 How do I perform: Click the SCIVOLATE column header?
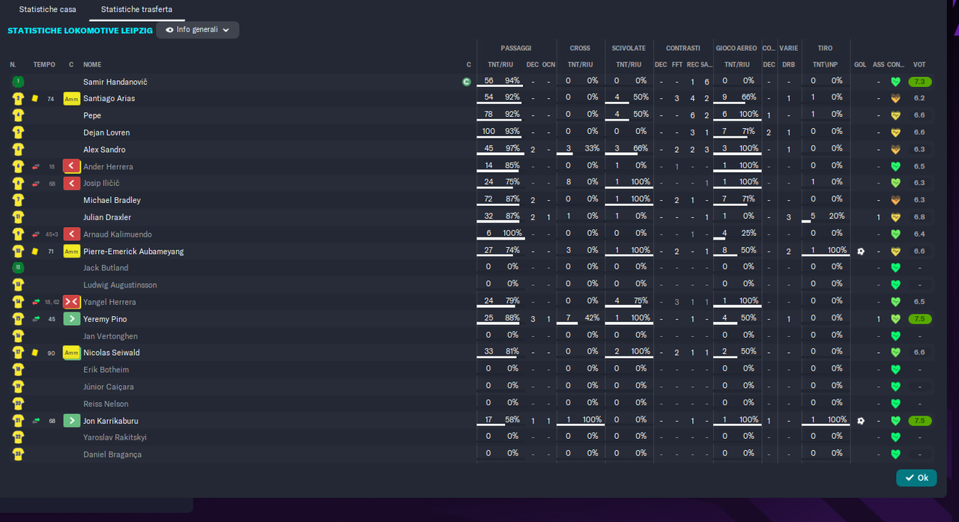[x=629, y=48]
